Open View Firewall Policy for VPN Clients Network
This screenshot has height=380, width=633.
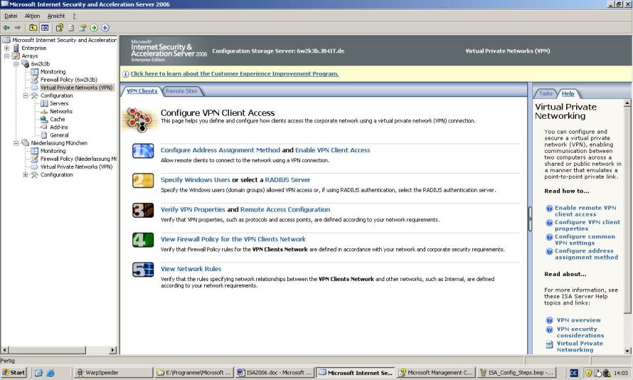click(x=233, y=239)
